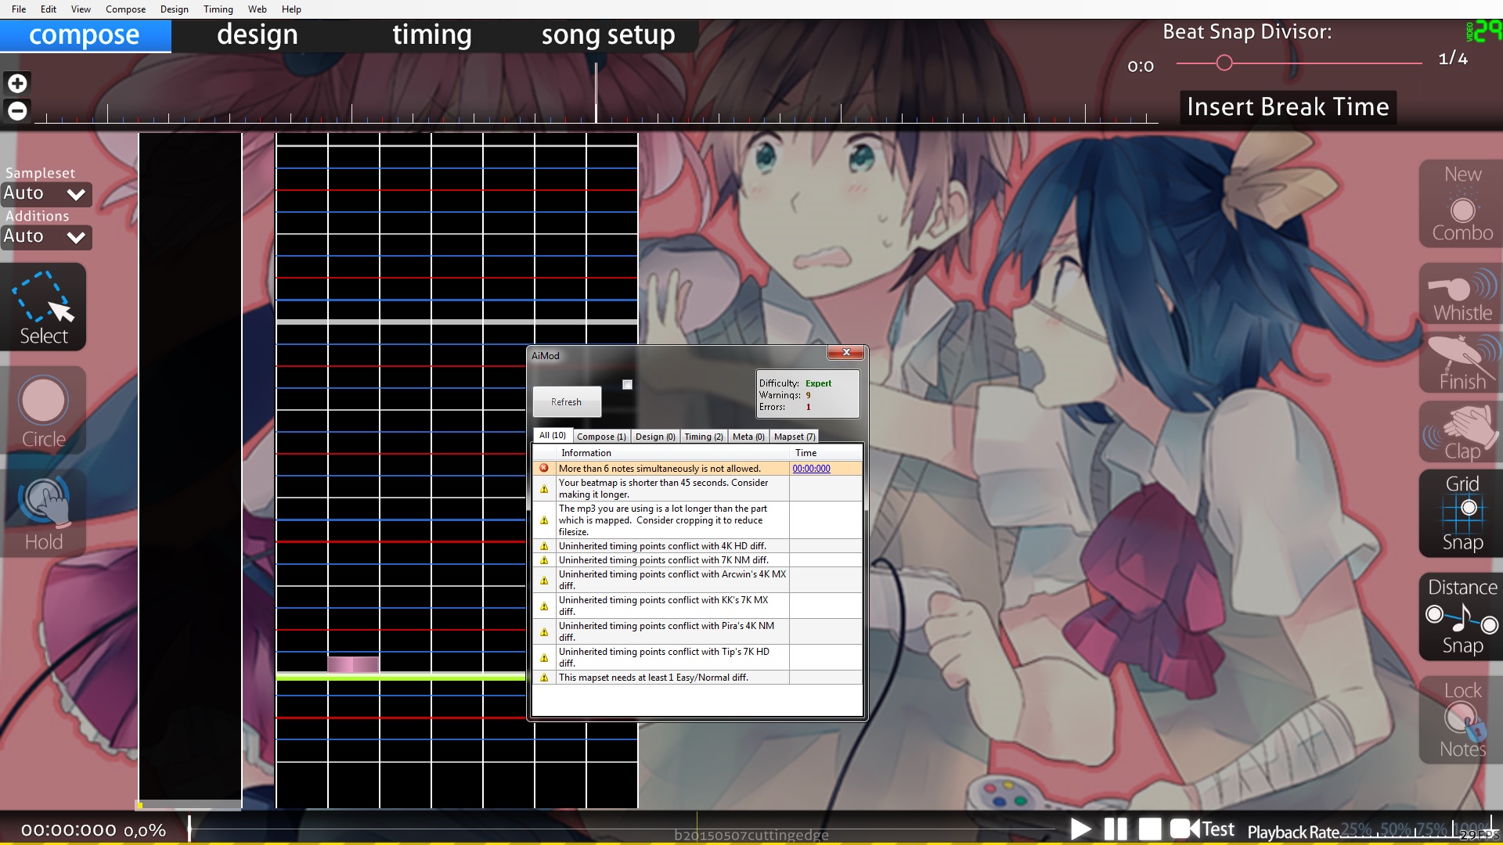Image resolution: width=1503 pixels, height=845 pixels.
Task: Open the Compose menu
Action: click(125, 9)
